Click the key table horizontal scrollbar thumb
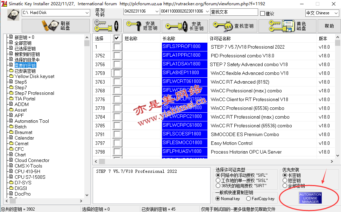Viewport: 341px width, 212px height. click(102, 161)
